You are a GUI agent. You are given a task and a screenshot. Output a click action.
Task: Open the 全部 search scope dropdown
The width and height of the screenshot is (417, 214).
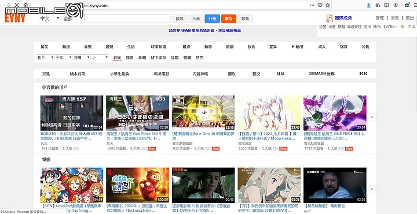72,19
